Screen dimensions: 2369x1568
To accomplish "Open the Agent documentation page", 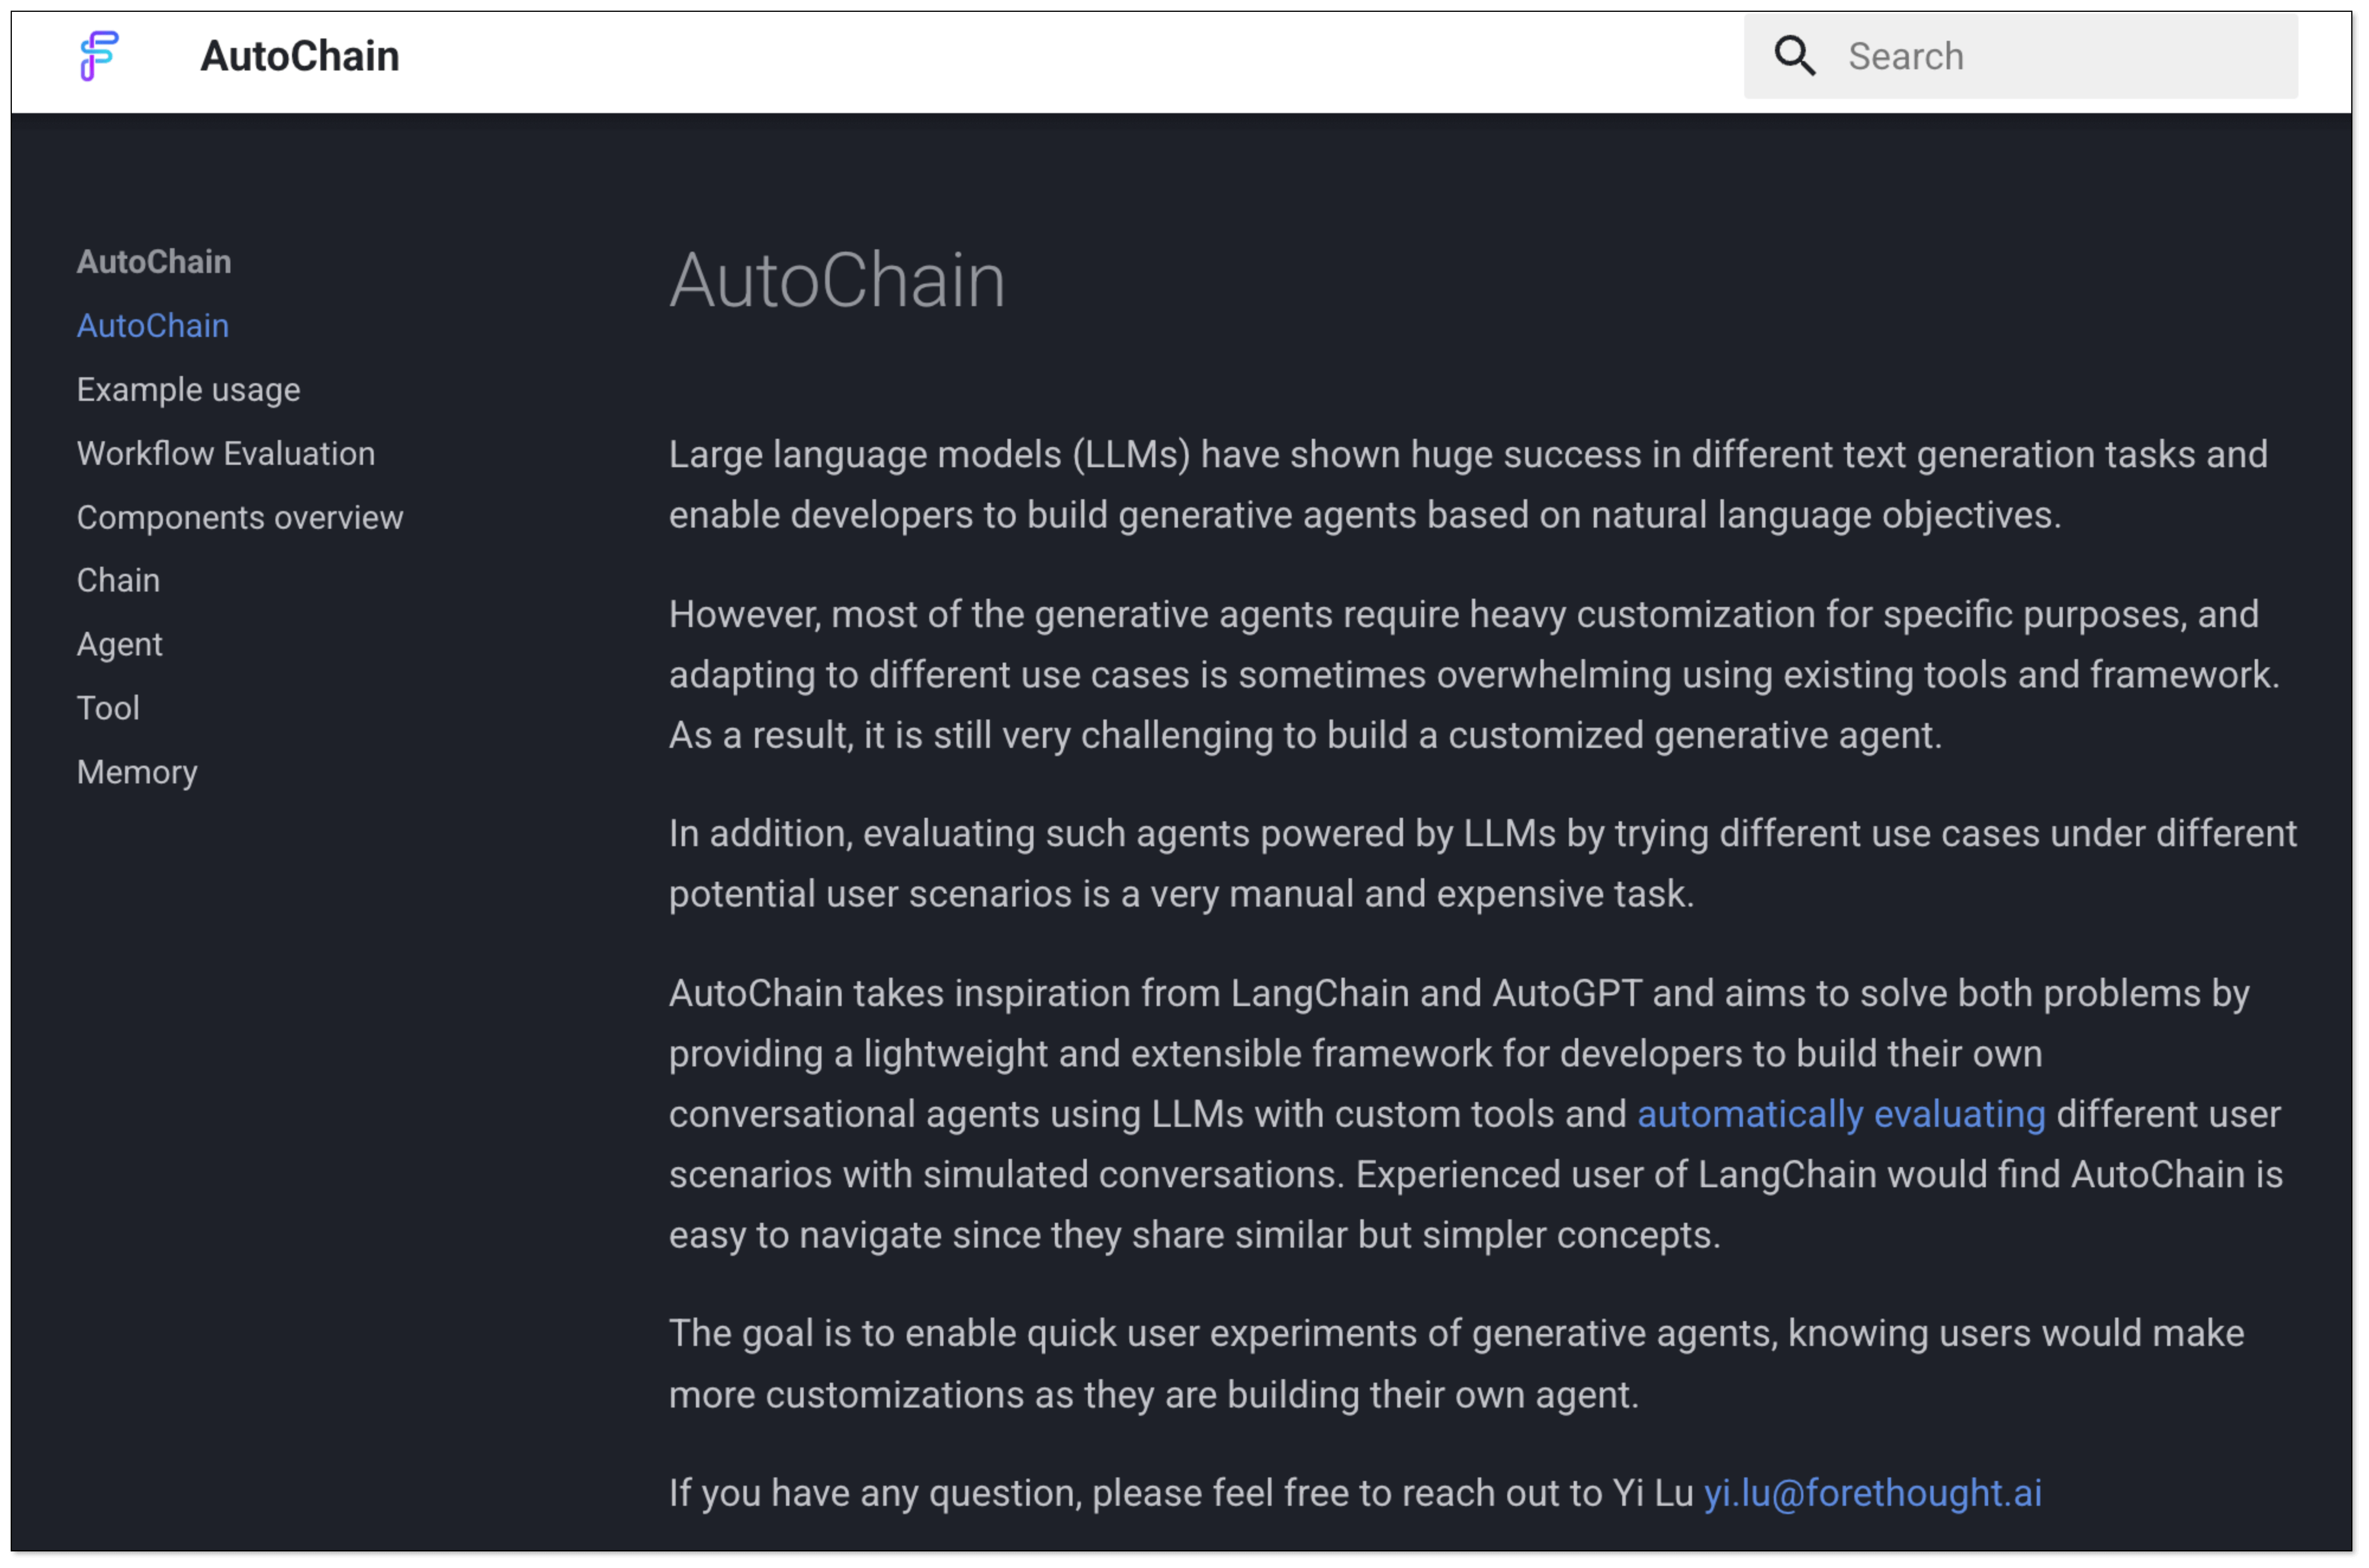I will [x=119, y=645].
